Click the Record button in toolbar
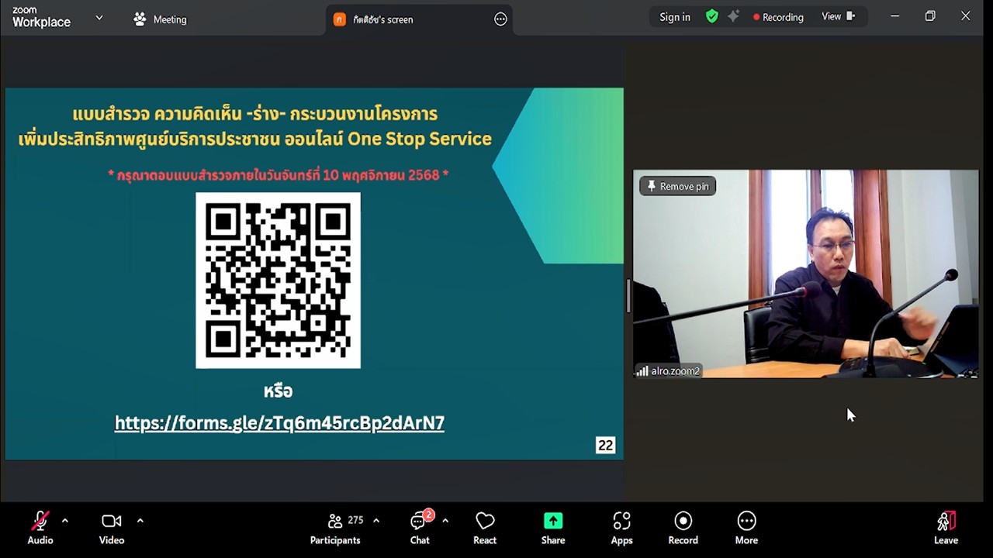Image resolution: width=993 pixels, height=558 pixels. [x=683, y=528]
